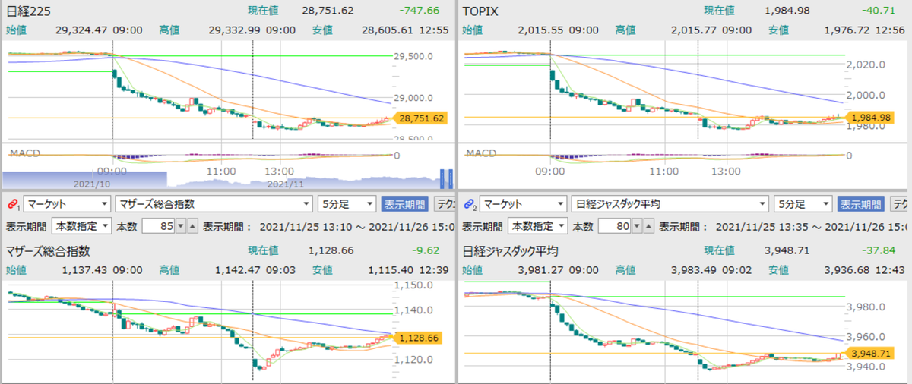This screenshot has width=912, height=384.
Task: Click the MACD label in the TOPIX chart
Action: pos(481,153)
